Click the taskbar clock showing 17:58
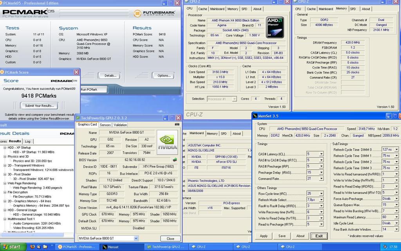This screenshot has height=251, width=401. (x=393, y=247)
